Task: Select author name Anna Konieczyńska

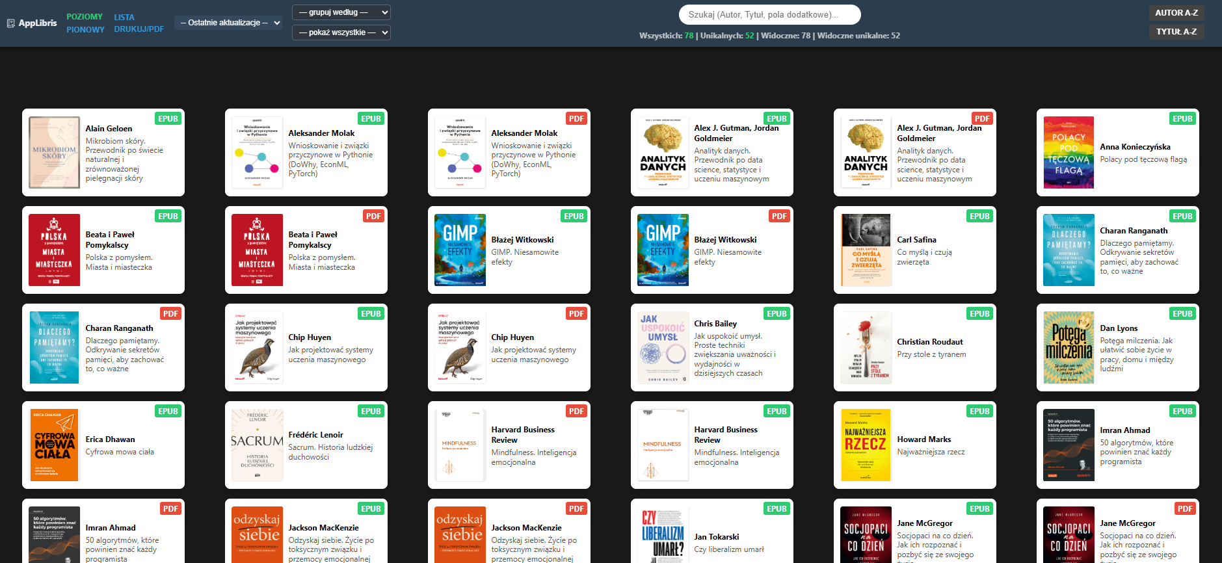Action: tap(1136, 147)
